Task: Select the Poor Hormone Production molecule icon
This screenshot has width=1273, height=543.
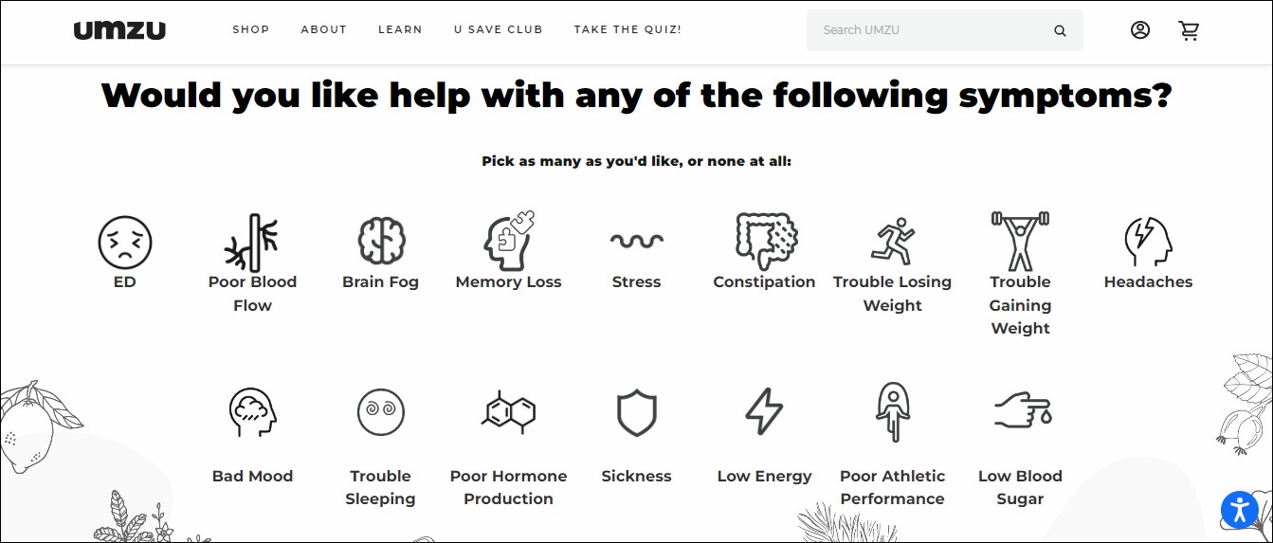Action: pos(509,412)
